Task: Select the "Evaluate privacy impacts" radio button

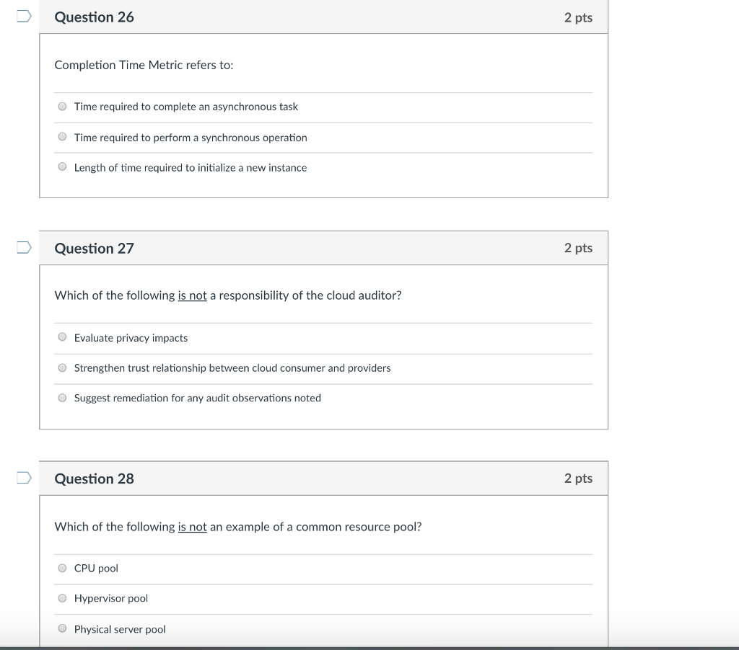Action: pyautogui.click(x=63, y=337)
